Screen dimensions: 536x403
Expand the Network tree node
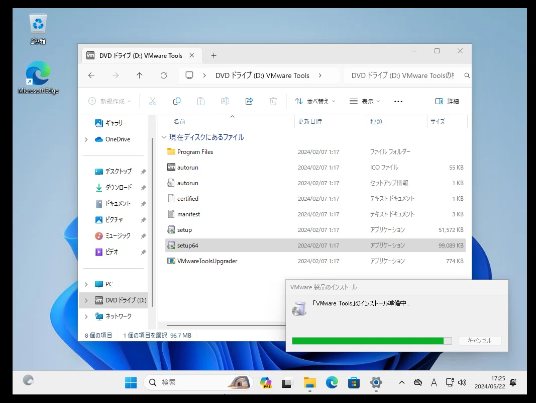tap(86, 316)
